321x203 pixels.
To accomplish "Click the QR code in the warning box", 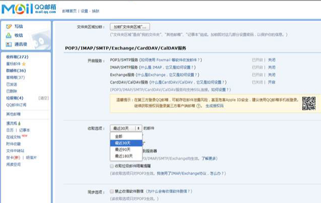I will pos(309,103).
